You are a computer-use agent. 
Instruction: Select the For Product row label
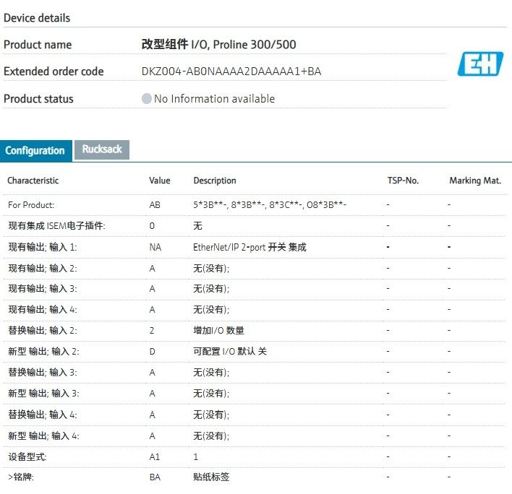coord(31,205)
